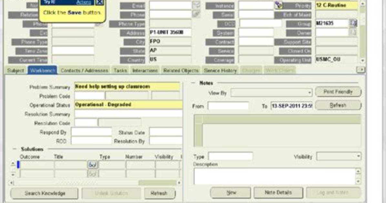
Task: Show more tabs with the right arrow
Action: pos(361,70)
